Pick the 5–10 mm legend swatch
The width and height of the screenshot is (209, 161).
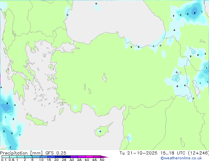click(x=36, y=157)
